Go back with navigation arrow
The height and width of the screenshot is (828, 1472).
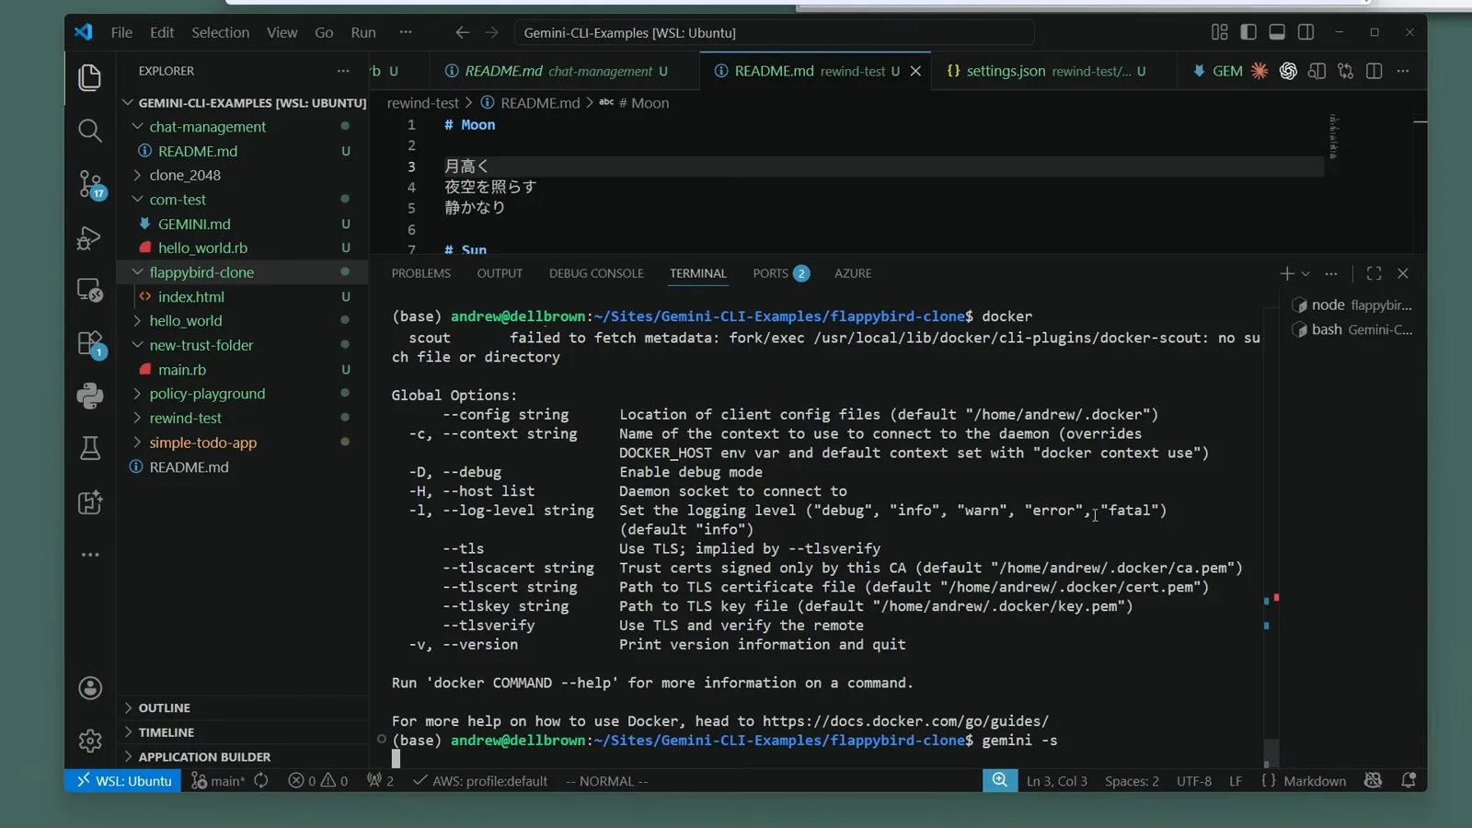tap(462, 32)
